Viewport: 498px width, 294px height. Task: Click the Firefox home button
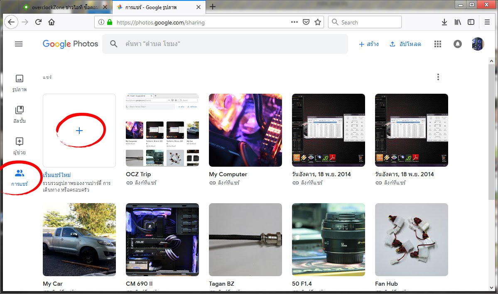tap(52, 22)
